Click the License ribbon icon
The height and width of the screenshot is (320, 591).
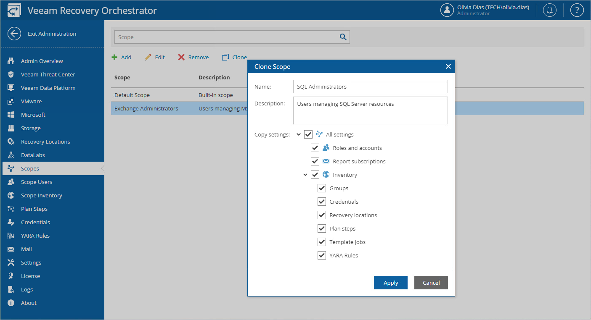tap(11, 276)
